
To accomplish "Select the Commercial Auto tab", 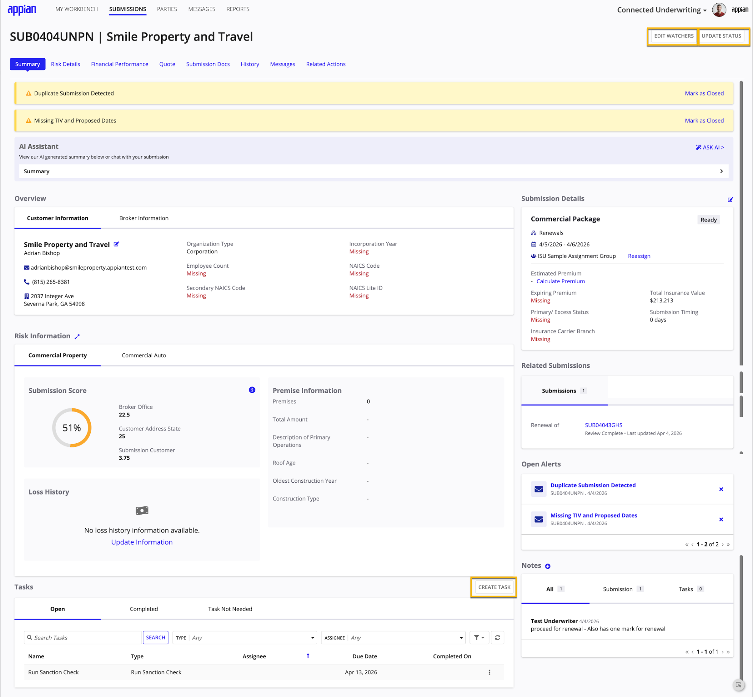I will point(144,355).
